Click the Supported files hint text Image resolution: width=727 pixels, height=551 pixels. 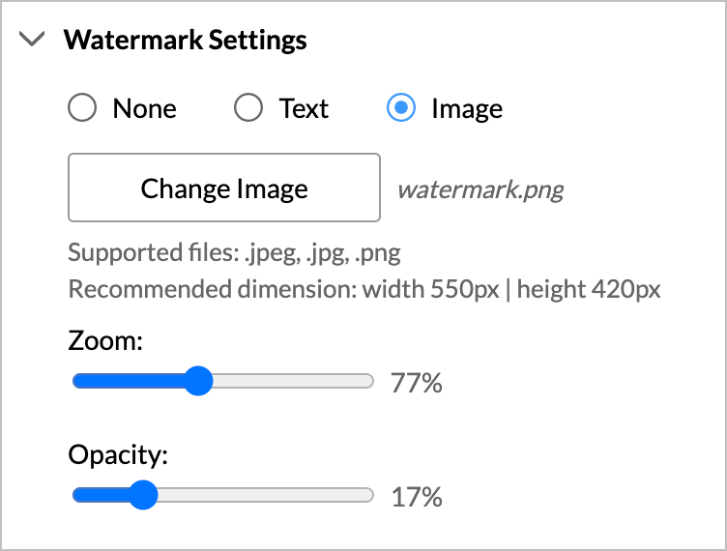(234, 254)
